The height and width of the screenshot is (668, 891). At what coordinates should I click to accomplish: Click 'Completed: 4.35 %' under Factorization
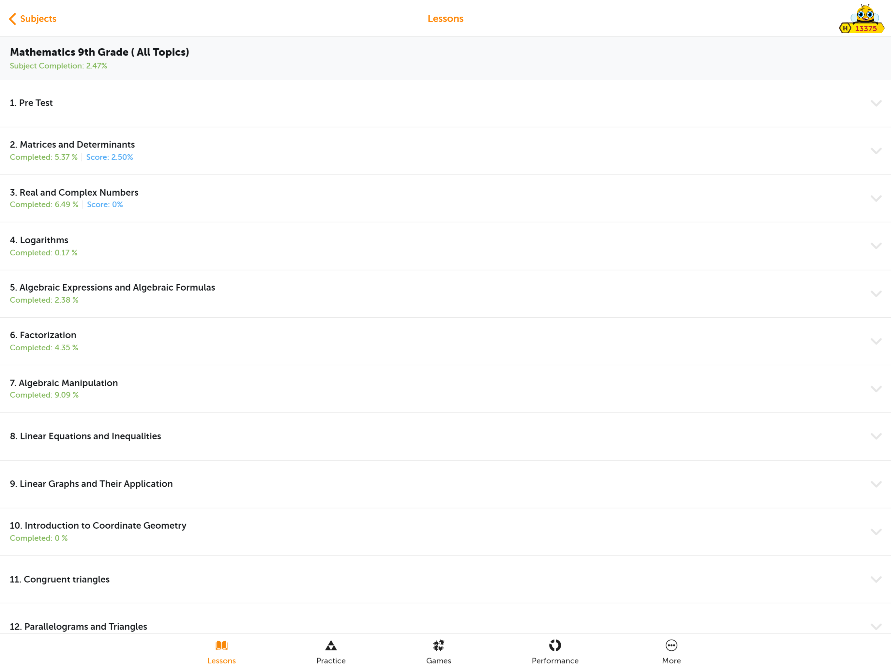[x=44, y=348]
